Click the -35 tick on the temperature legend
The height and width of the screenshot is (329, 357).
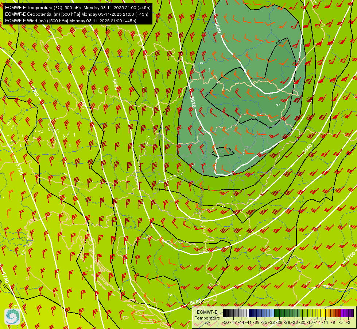click(264, 322)
